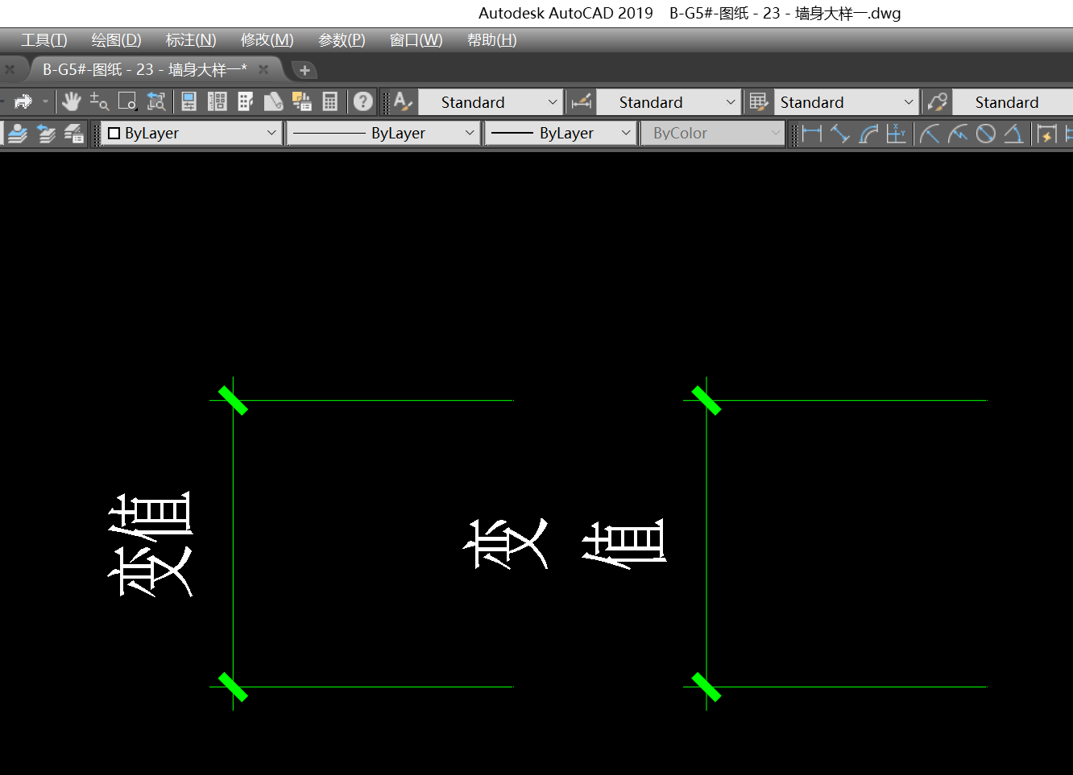Click Layer Previous icon
Viewport: 1073px width, 775px height.
click(x=46, y=134)
